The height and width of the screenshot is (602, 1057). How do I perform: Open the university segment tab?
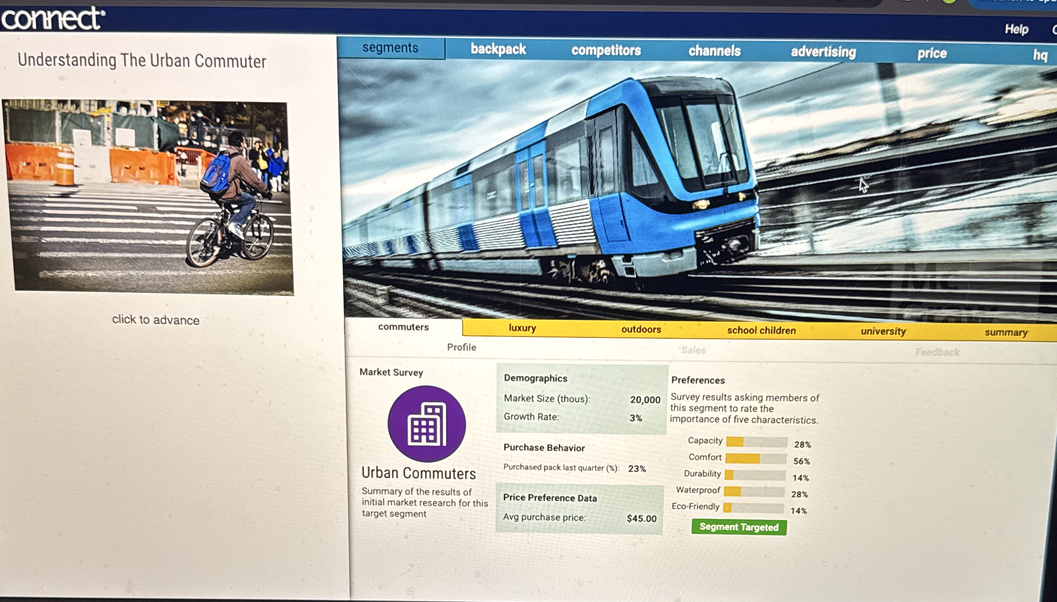pos(883,332)
